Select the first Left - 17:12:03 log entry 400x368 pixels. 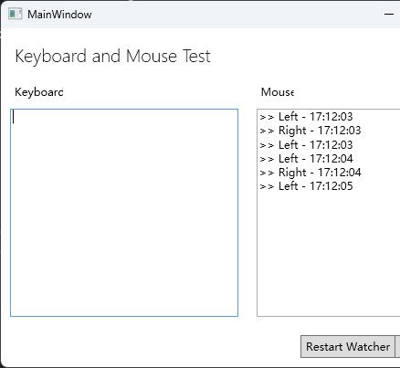[x=306, y=117]
